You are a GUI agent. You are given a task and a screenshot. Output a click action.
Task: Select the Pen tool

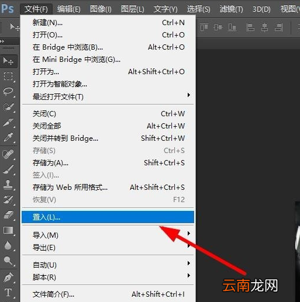[8, 277]
